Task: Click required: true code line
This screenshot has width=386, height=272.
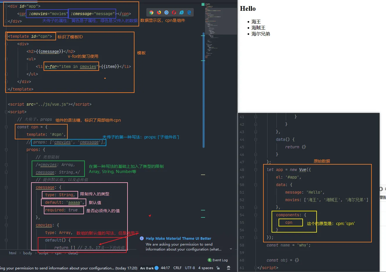Action: (61, 210)
